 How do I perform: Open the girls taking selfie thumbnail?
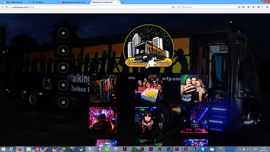point(194,88)
